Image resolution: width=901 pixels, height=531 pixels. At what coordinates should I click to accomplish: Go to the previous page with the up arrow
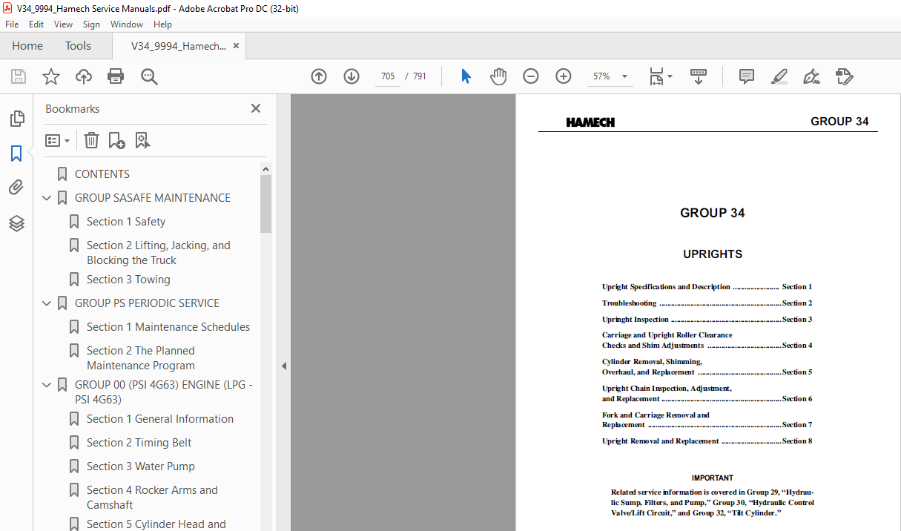pyautogui.click(x=319, y=76)
